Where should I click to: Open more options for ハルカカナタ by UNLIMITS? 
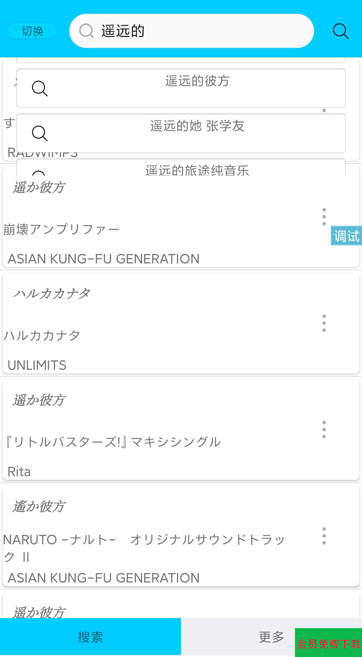pyautogui.click(x=324, y=323)
